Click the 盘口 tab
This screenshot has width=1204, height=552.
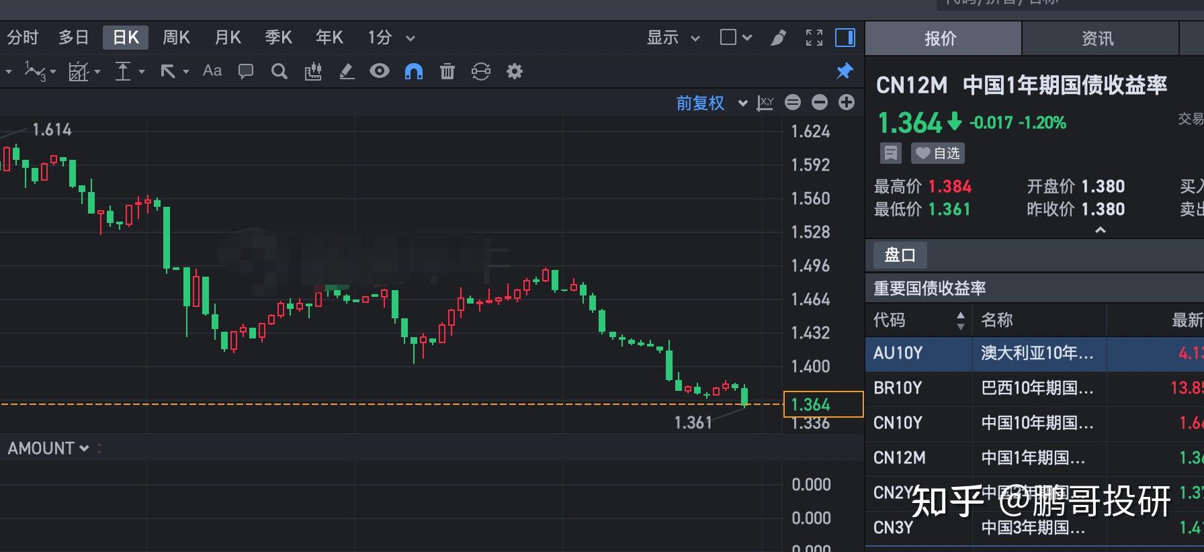900,255
